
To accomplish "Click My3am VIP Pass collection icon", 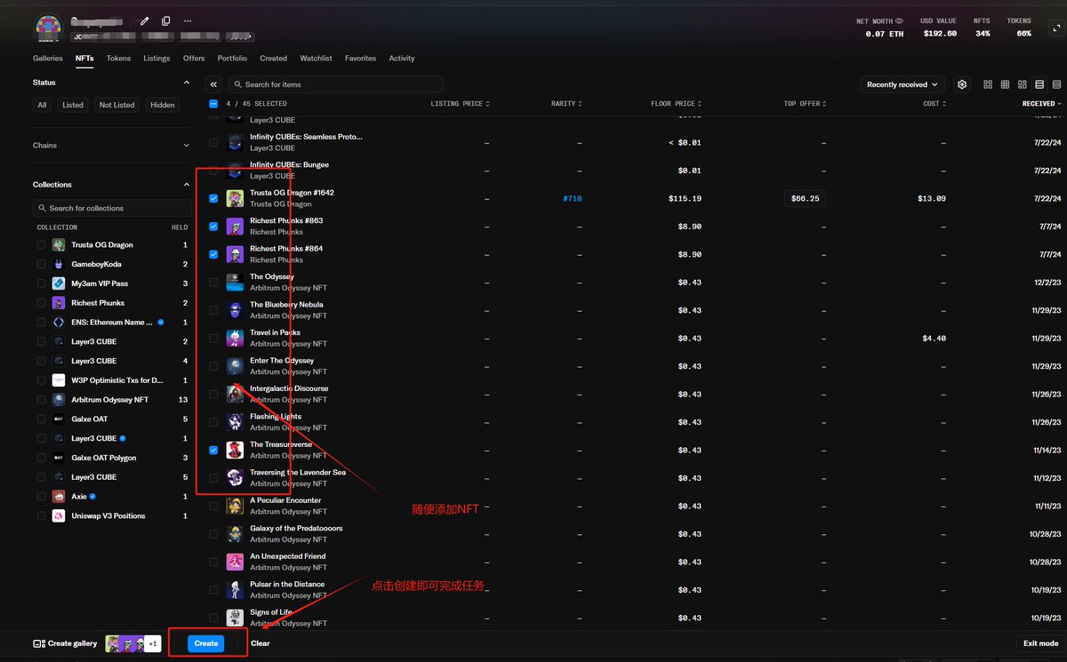I will (x=58, y=283).
